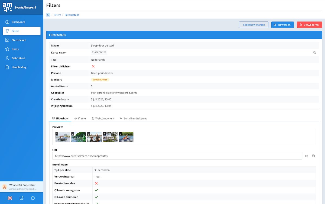Select preview thumbnail number 5
The width and height of the screenshot is (325, 204).
pos(126,137)
